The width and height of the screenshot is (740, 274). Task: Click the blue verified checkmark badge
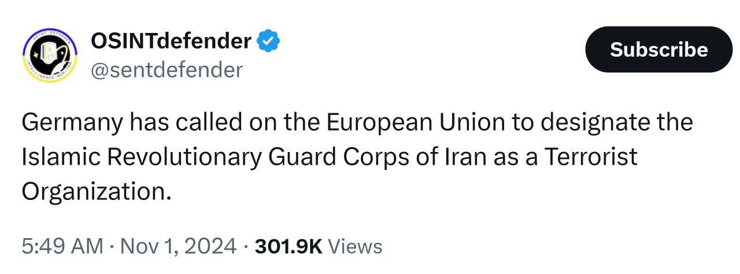coord(269,41)
